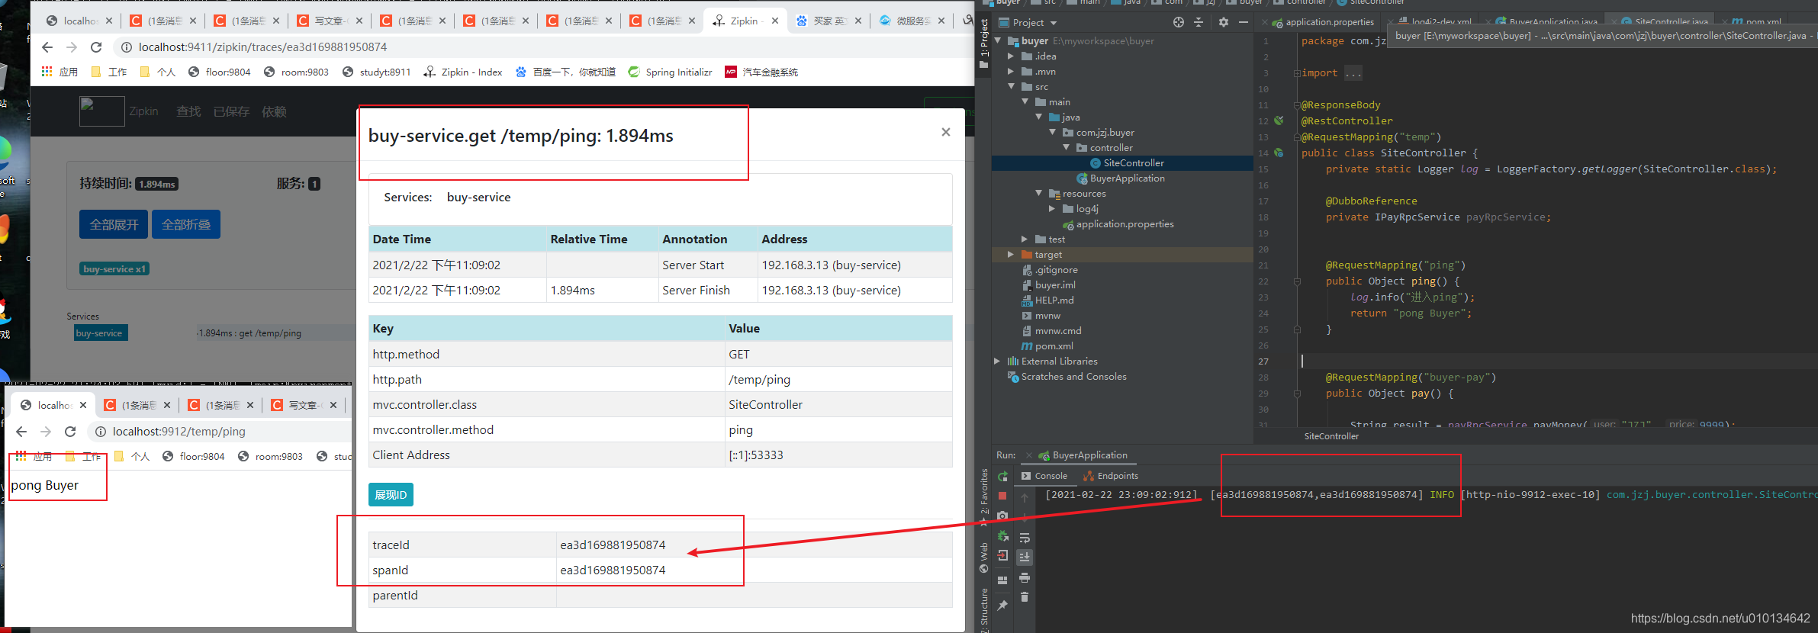Click the 展现ID button in span dialog

coord(391,495)
